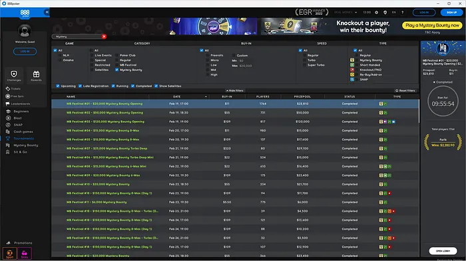
Task: Open Tournaments section
Action: click(x=19, y=139)
